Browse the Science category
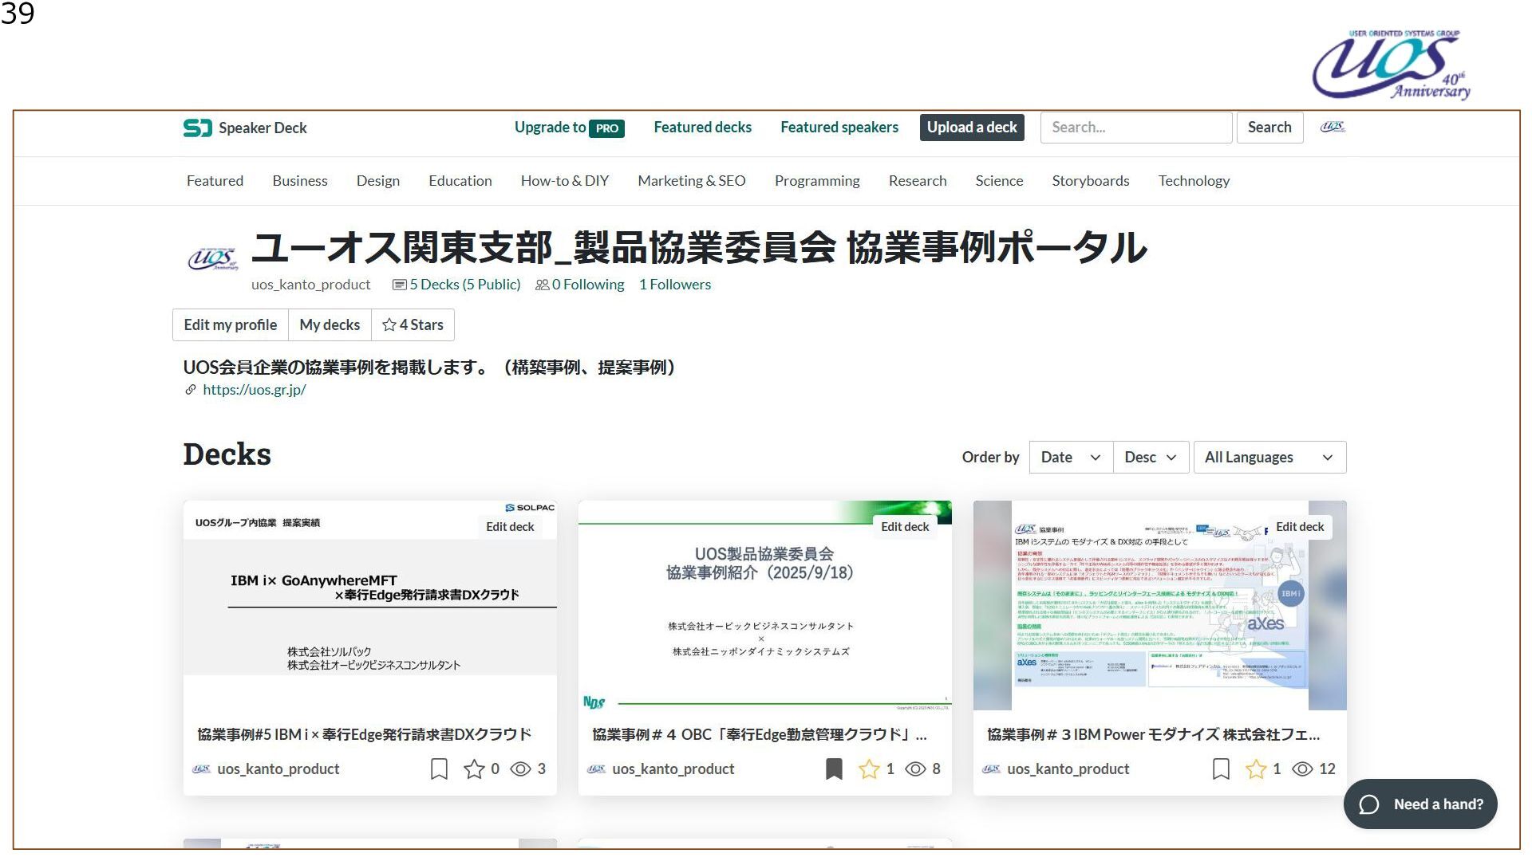Viewport: 1532px width, 861px height. 999,181
